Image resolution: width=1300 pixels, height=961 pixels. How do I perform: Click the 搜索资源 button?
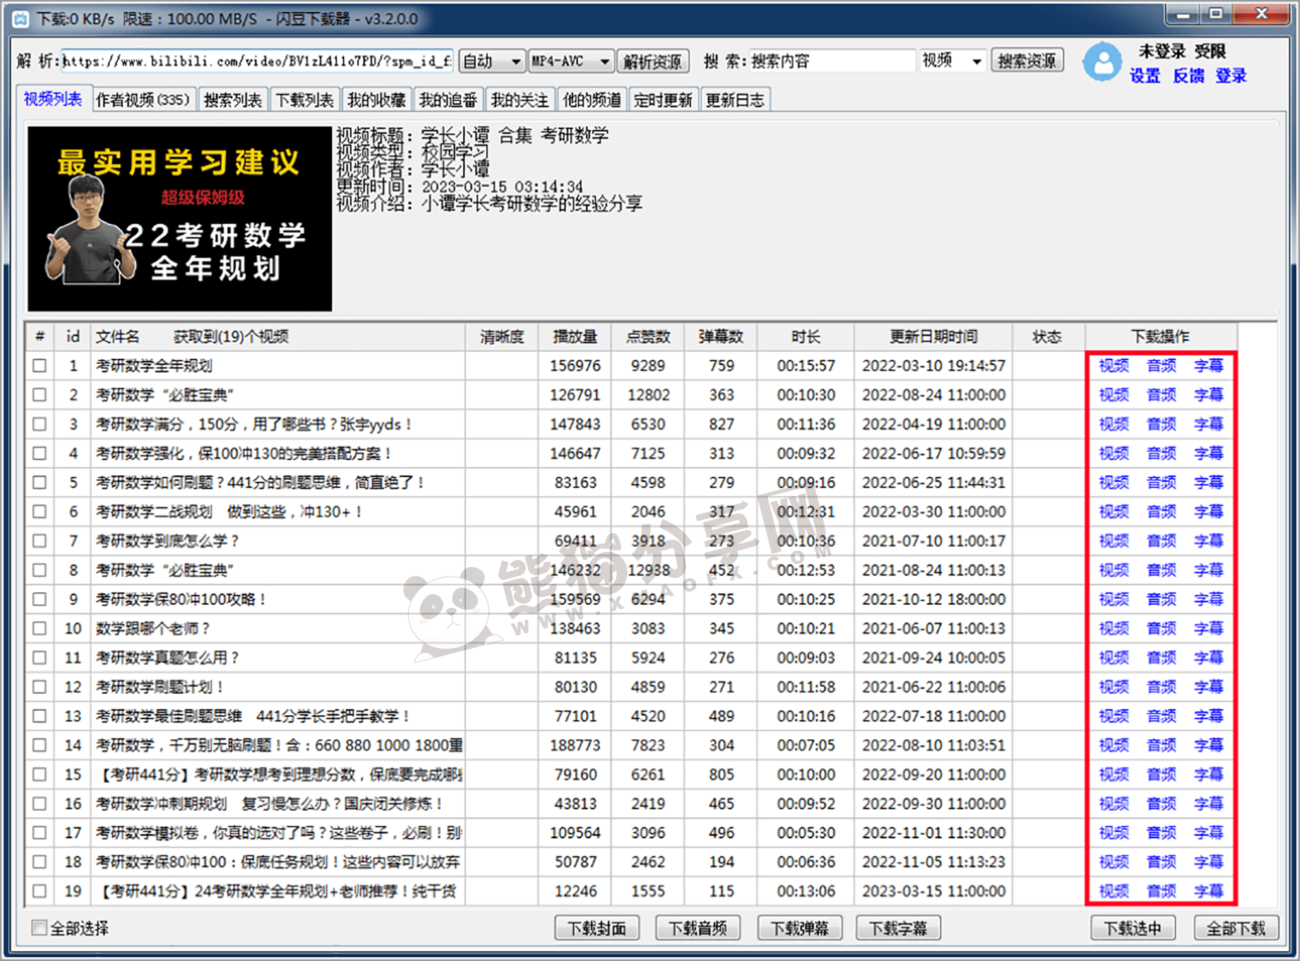pyautogui.click(x=1027, y=60)
